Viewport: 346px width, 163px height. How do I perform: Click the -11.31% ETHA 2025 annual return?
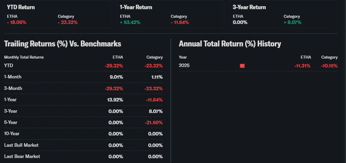pyautogui.click(x=302, y=66)
